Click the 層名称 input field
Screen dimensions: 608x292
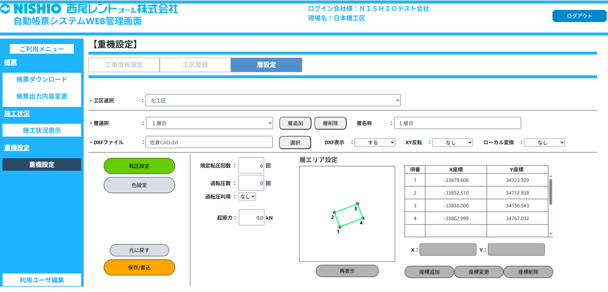pyautogui.click(x=457, y=123)
